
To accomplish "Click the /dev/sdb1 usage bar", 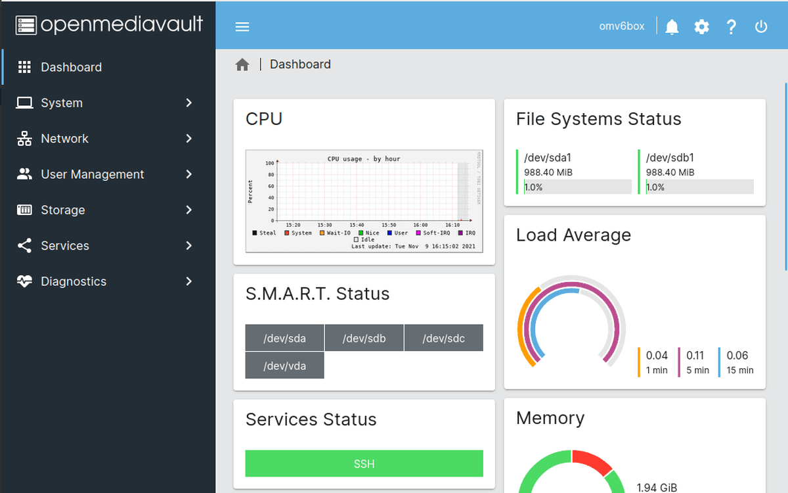I will point(700,187).
